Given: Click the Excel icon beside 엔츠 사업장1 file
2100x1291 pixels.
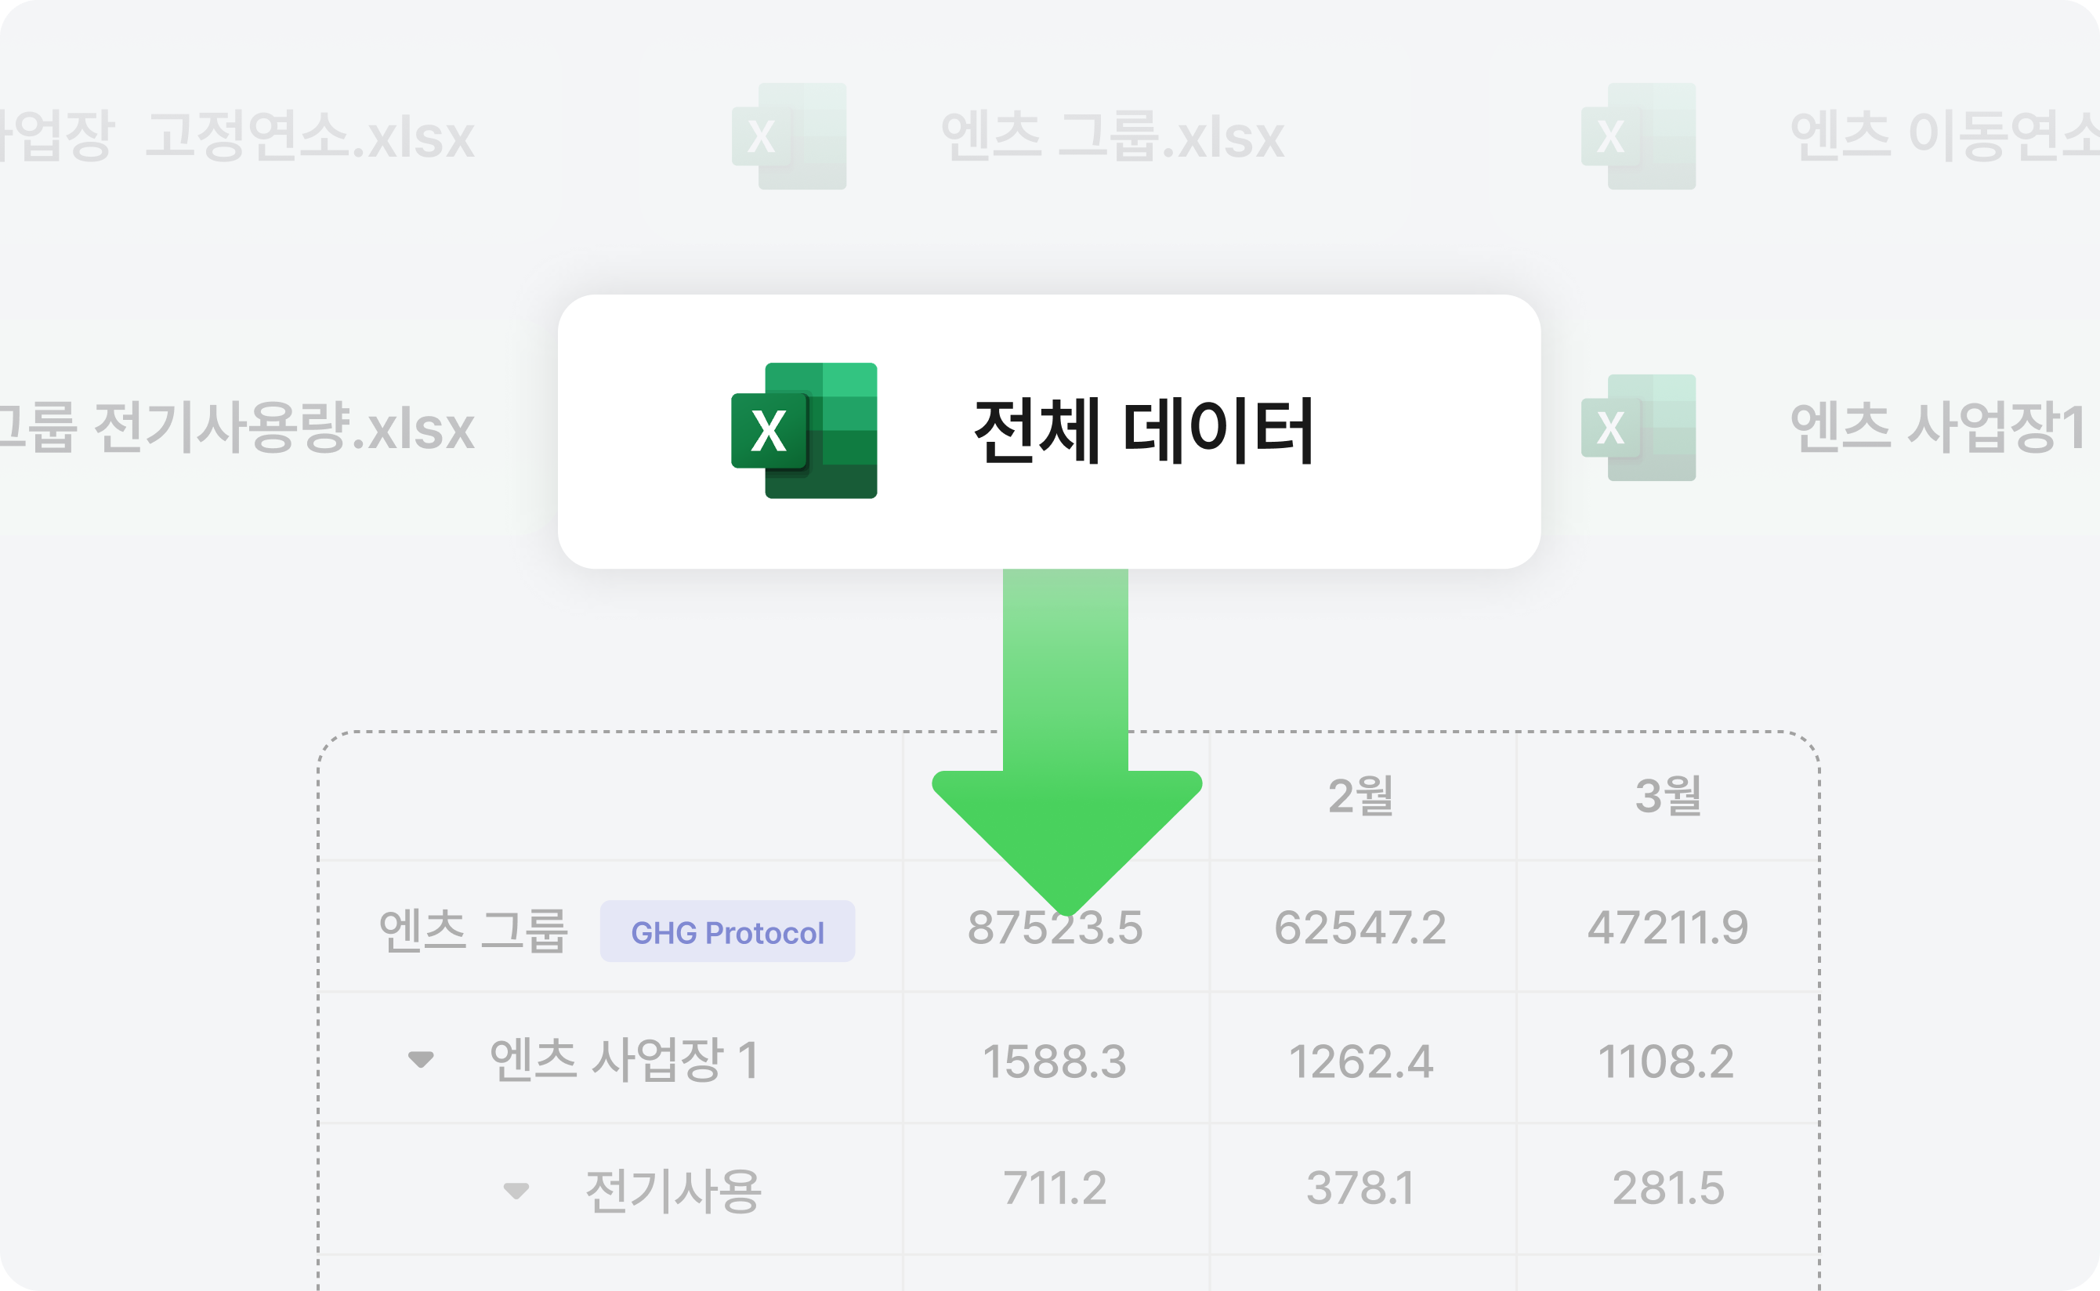Looking at the screenshot, I should pos(1638,427).
